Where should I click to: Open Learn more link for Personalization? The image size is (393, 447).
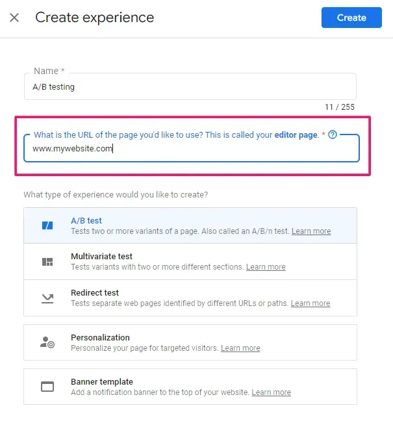pyautogui.click(x=240, y=348)
